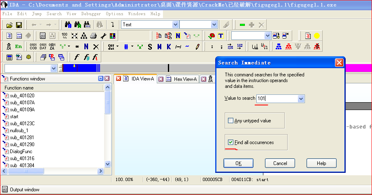This screenshot has height=195, width=372.
Task: Open the Debugger menu
Action: pos(91,14)
